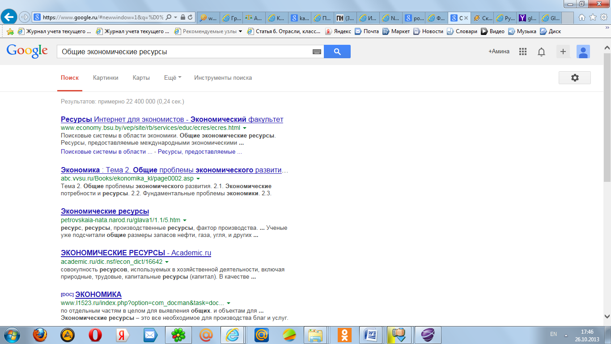This screenshot has width=611, height=344.
Task: Open the Музыка favorites bar link
Action: click(522, 31)
